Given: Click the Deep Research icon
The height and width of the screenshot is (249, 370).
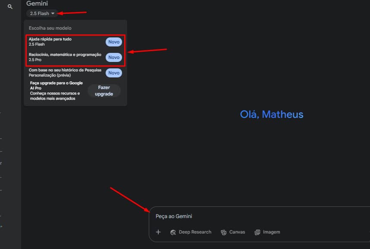Looking at the screenshot, I should tap(173, 232).
